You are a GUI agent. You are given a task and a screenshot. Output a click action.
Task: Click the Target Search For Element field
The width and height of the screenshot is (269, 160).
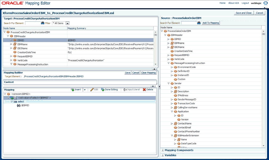(x=33, y=23)
